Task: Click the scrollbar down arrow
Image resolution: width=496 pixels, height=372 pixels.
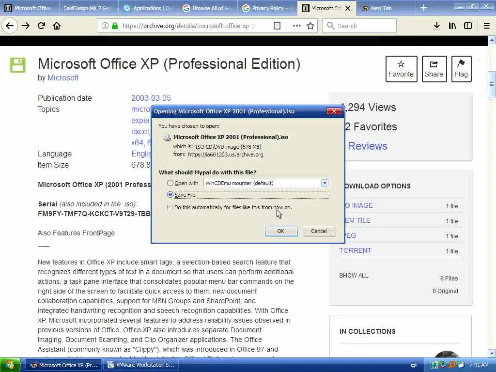Action: pyautogui.click(x=492, y=353)
